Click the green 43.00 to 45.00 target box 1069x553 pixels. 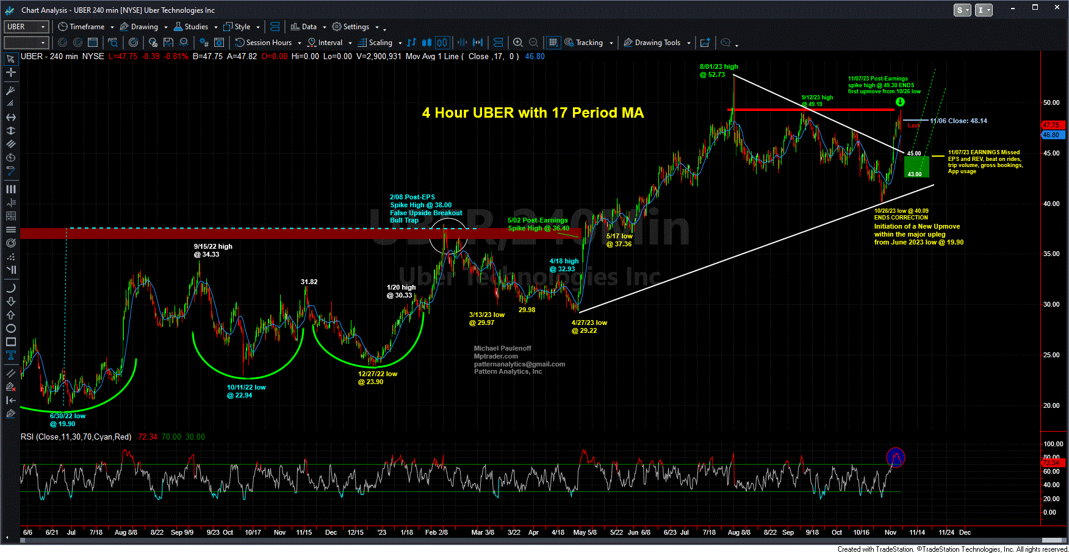pyautogui.click(x=916, y=167)
